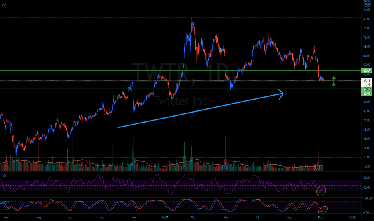Click the RSI pane 40.00 scale label
This screenshot has width=374, height=221.
coord(367,188)
